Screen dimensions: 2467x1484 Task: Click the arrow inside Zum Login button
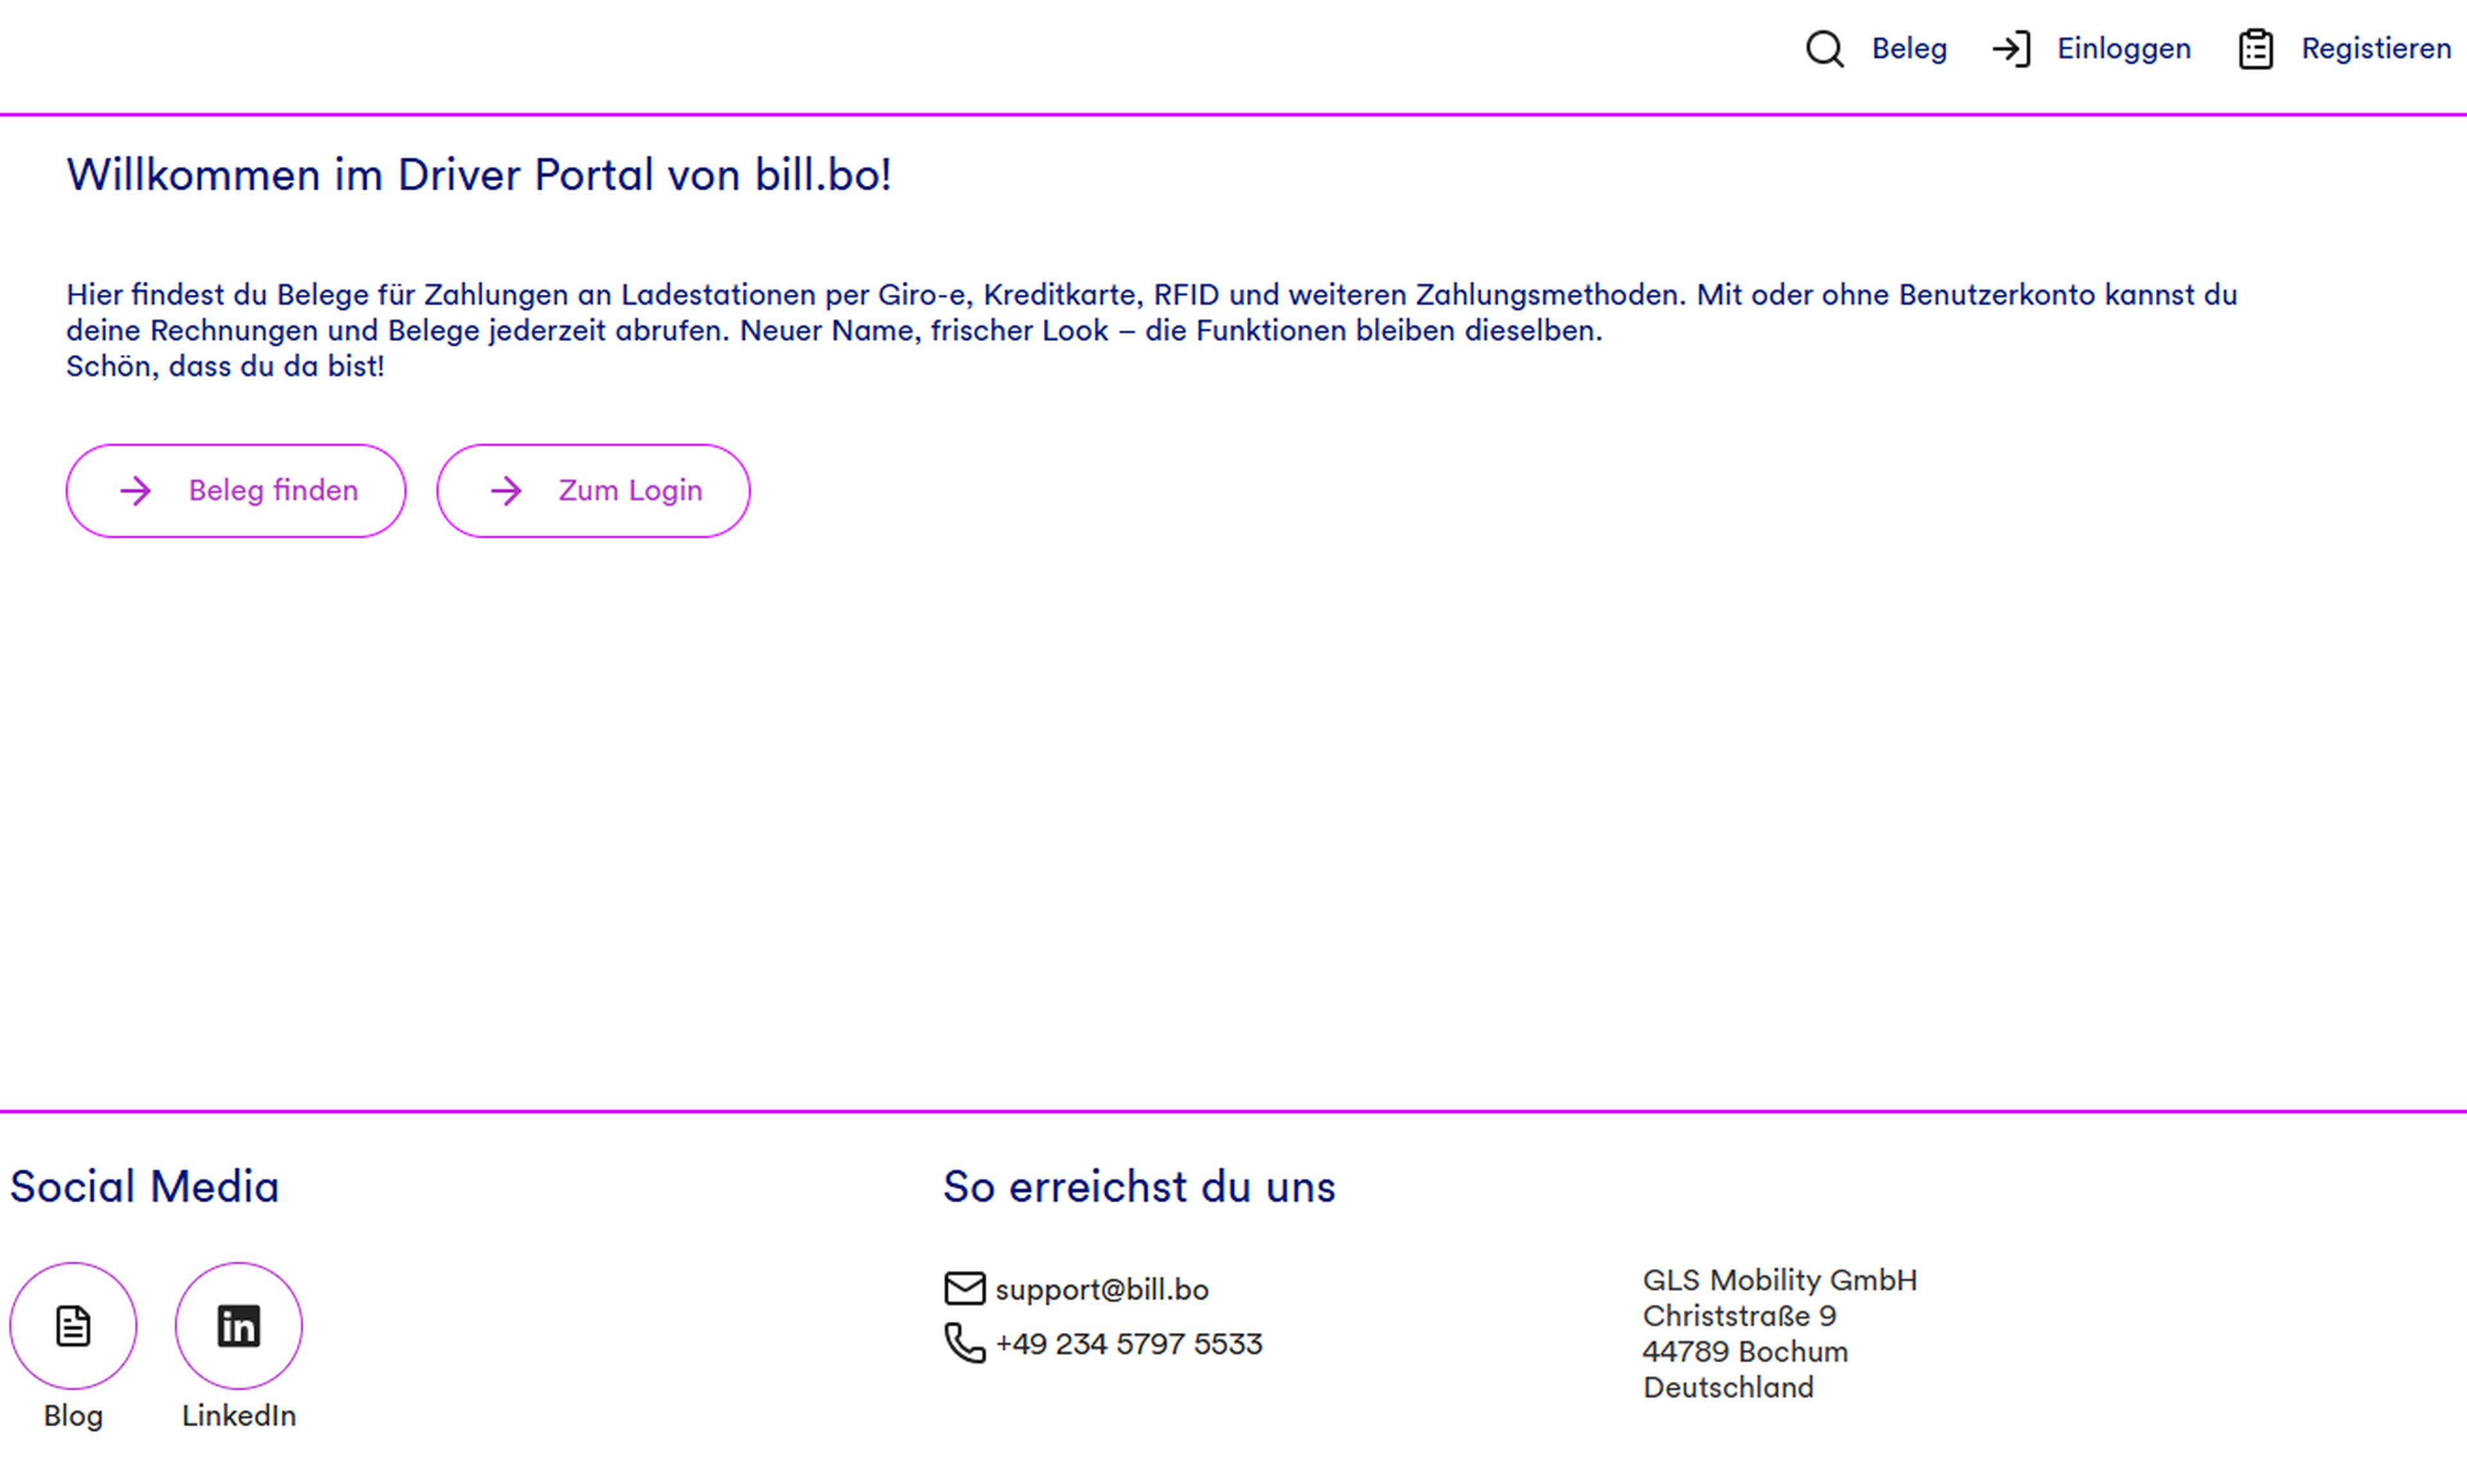506,491
